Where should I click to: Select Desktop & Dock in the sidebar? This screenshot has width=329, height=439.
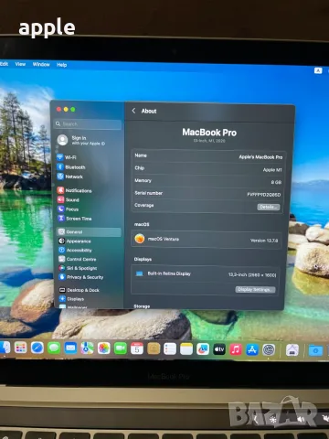pyautogui.click(x=80, y=290)
